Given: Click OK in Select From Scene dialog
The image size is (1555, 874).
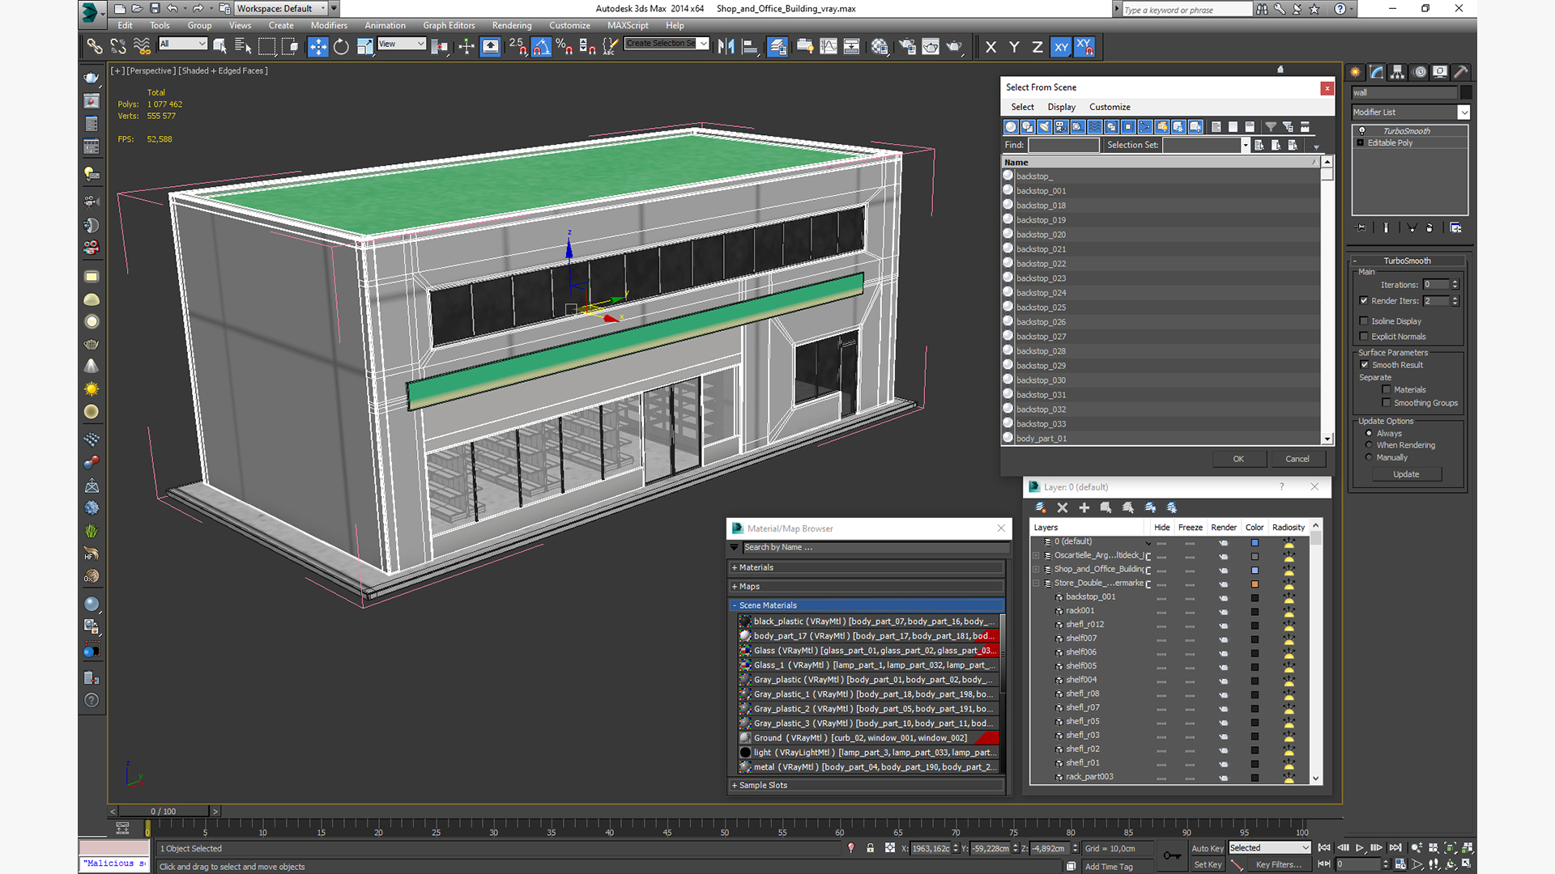Looking at the screenshot, I should [x=1238, y=459].
